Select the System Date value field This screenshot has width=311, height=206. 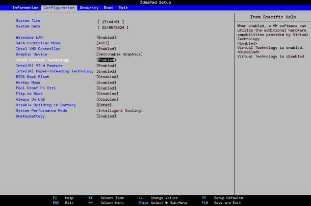pos(113,27)
